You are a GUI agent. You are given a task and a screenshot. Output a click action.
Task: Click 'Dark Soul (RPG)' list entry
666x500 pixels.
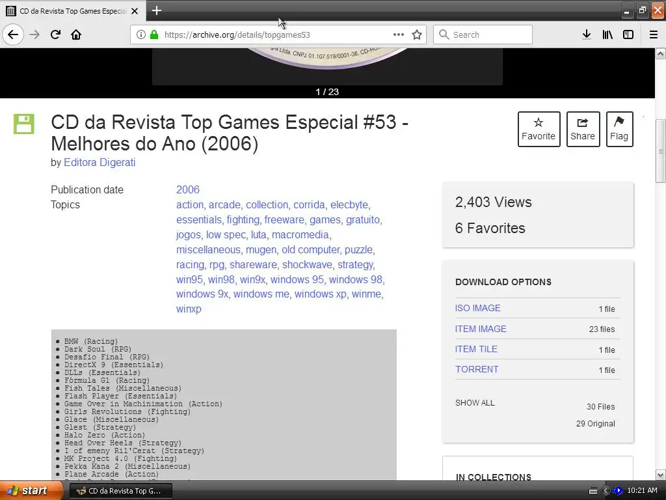point(98,349)
